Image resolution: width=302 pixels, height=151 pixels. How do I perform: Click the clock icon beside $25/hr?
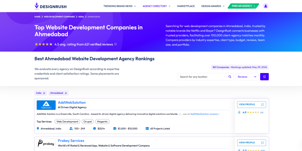(x=95, y=129)
